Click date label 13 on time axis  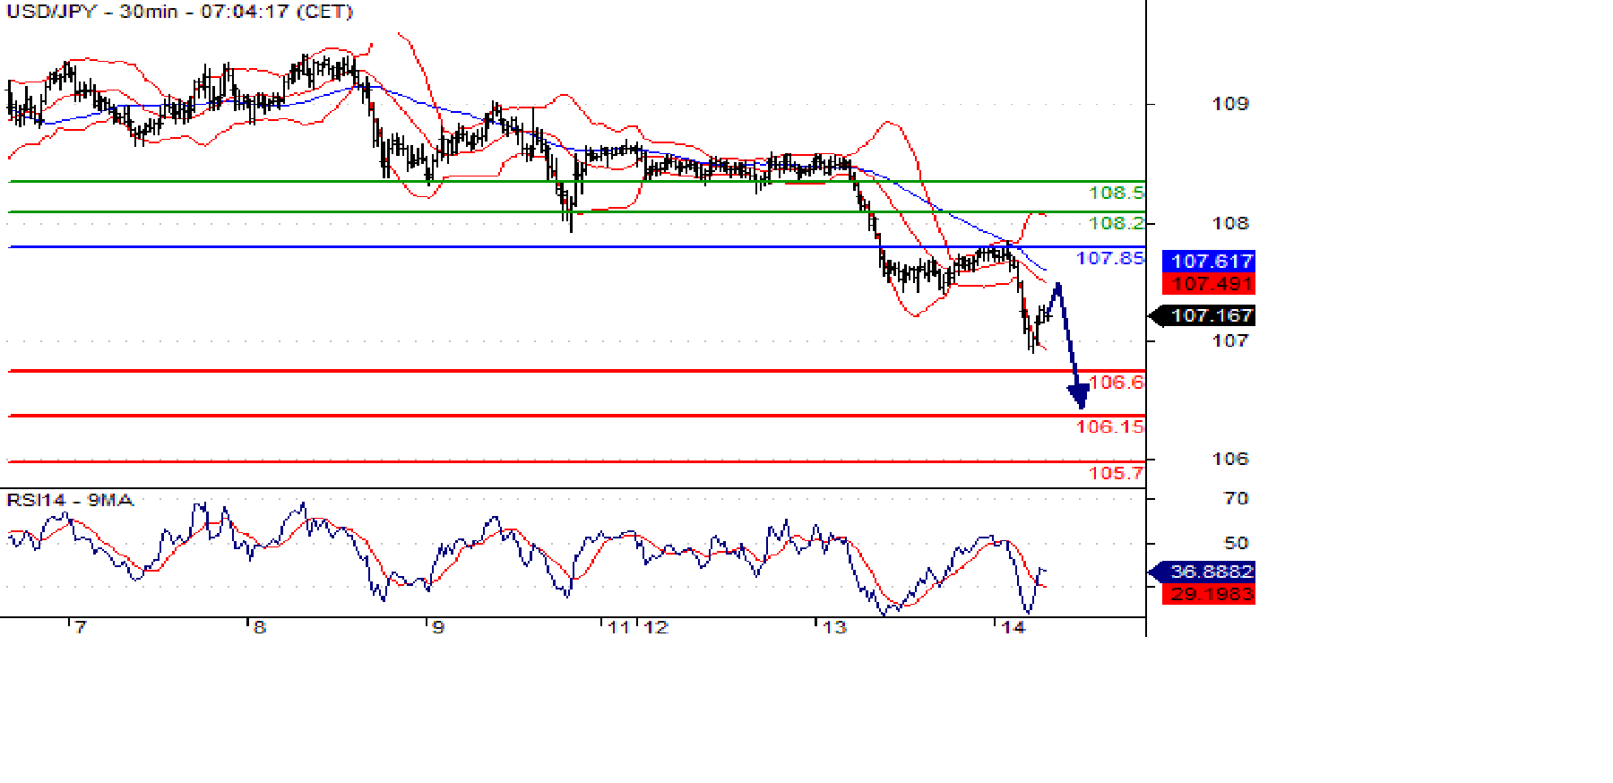pos(835,627)
